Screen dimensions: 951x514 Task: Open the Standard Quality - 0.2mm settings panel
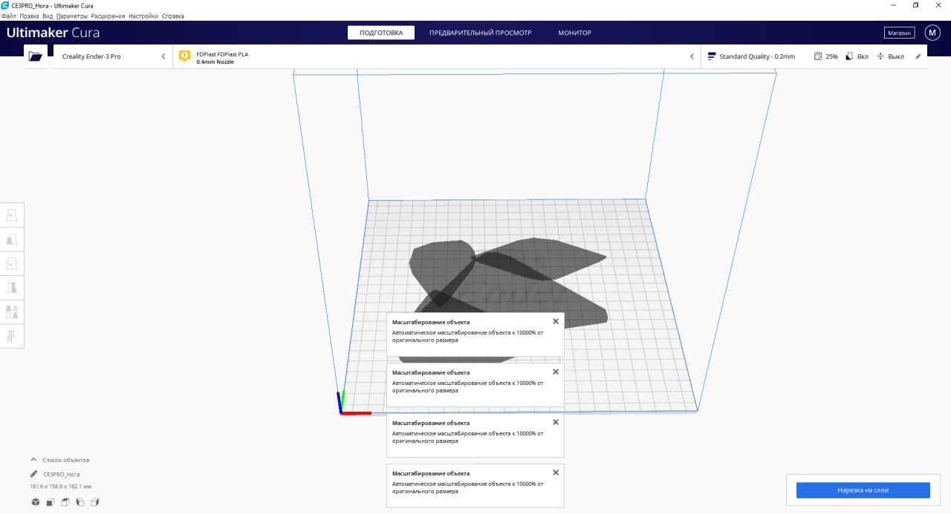(x=814, y=56)
